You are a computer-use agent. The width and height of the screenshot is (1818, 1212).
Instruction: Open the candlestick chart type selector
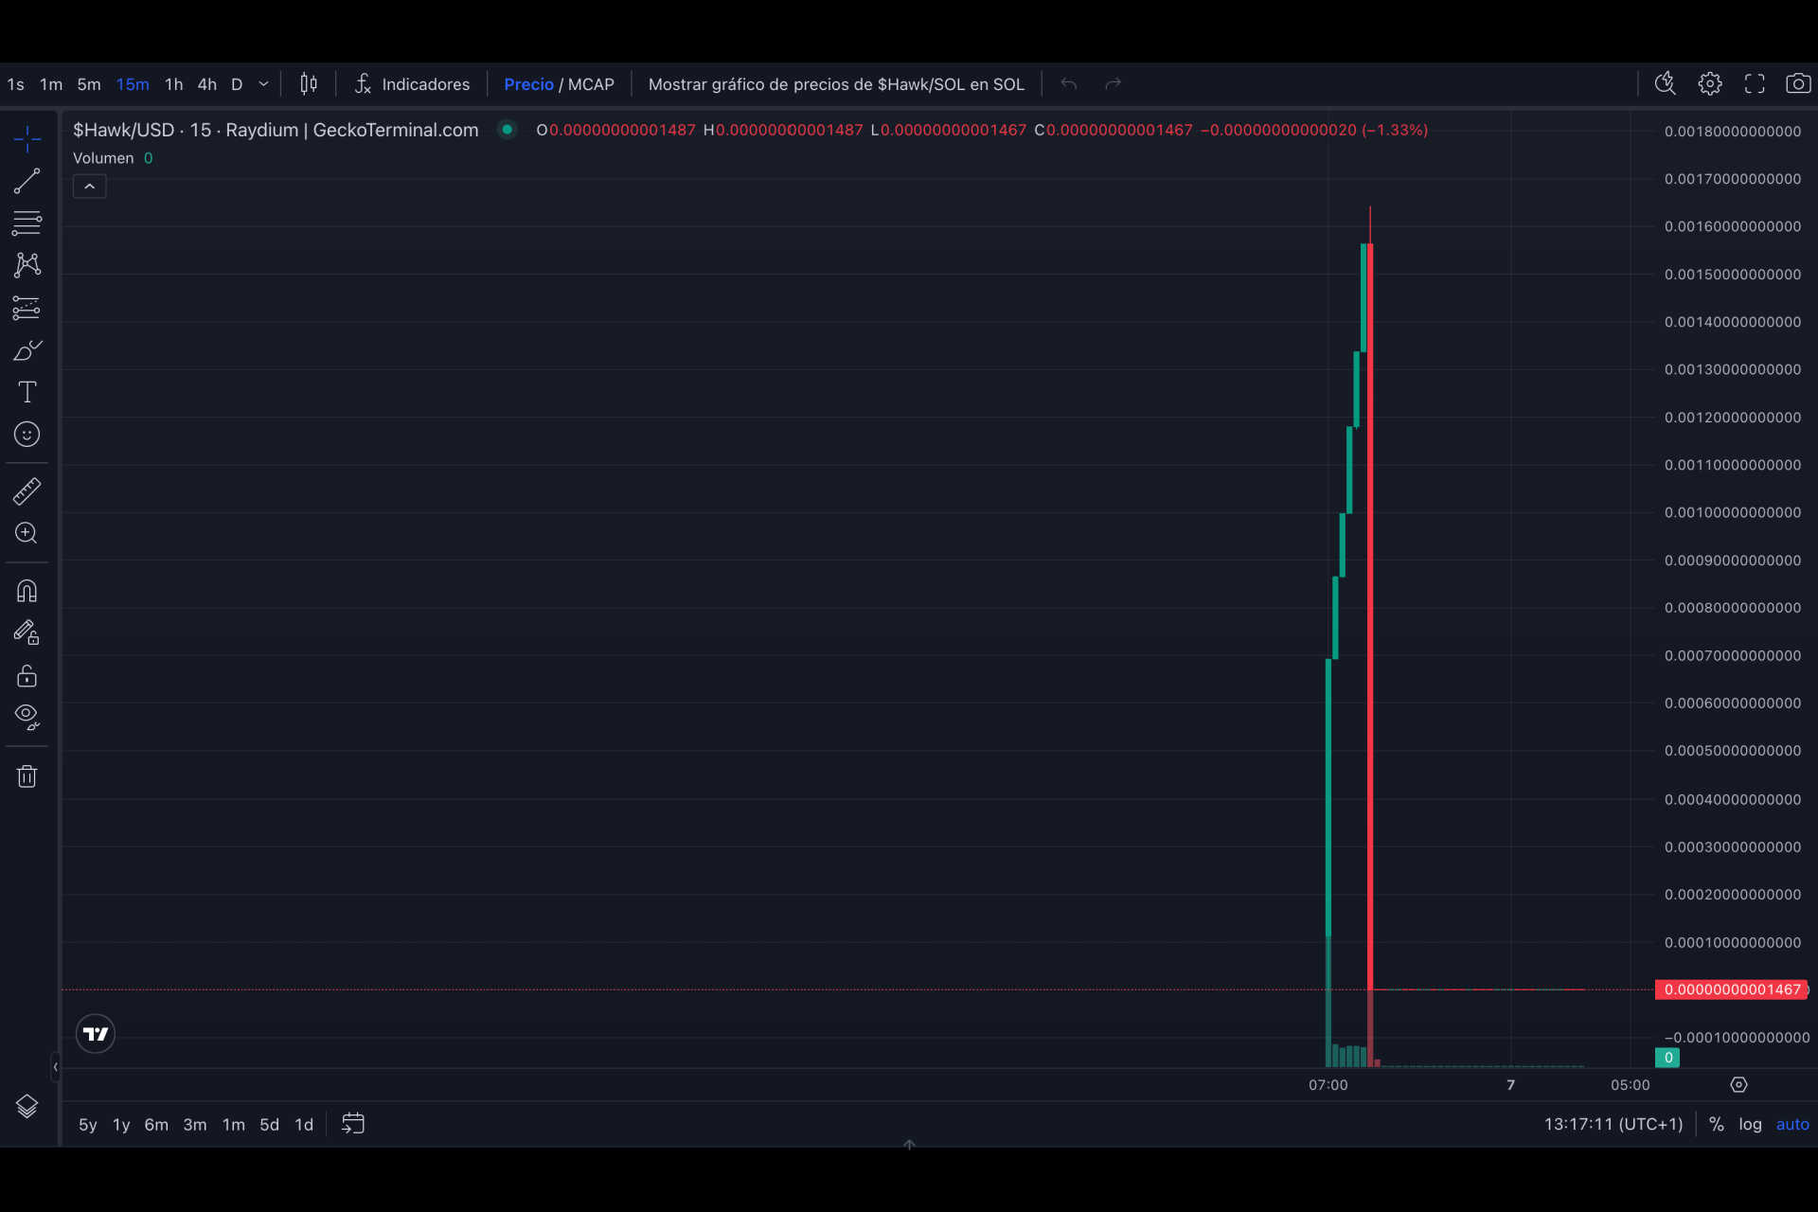coord(309,84)
